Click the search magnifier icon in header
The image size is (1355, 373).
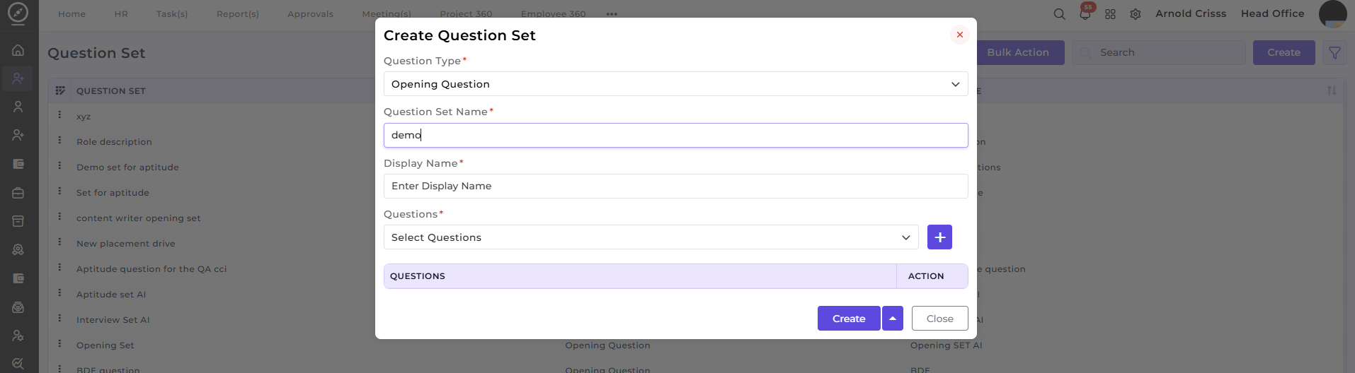[1059, 13]
